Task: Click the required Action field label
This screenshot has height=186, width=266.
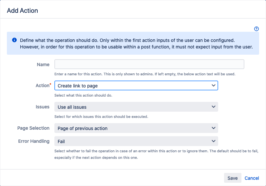Action: tap(43, 85)
